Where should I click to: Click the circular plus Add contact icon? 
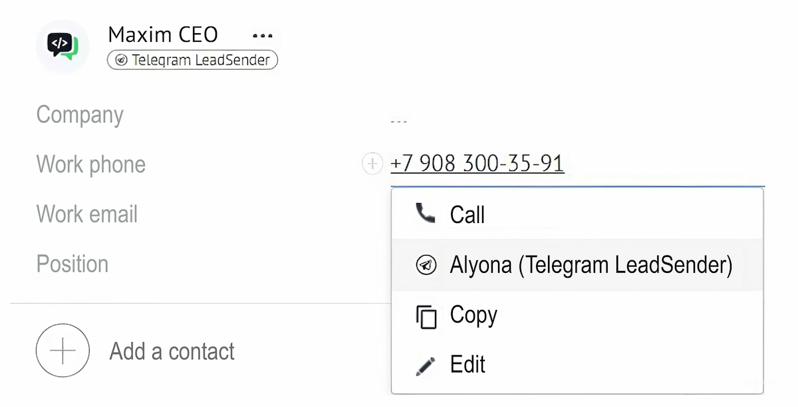[x=63, y=351]
